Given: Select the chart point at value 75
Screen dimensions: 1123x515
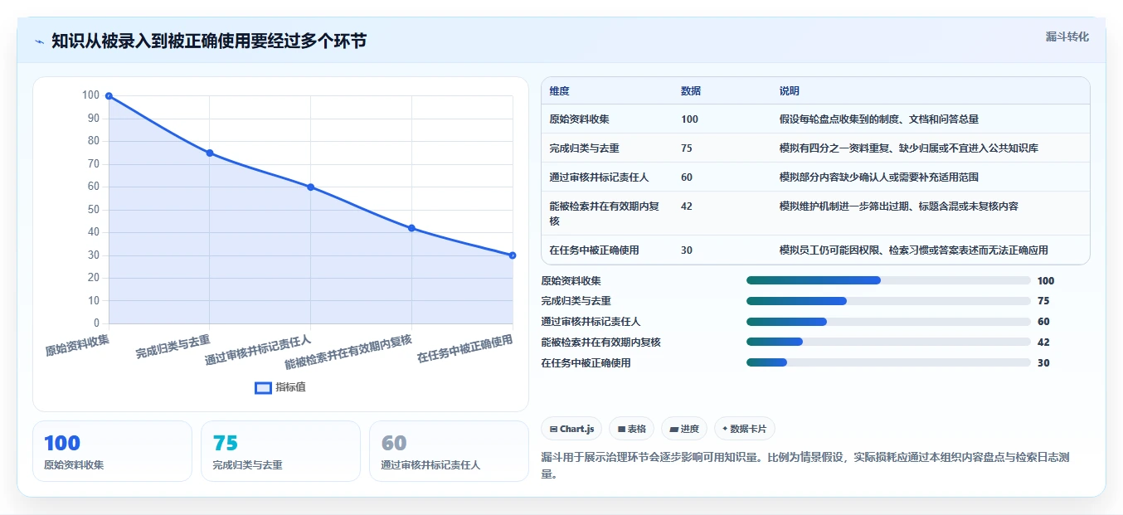Looking at the screenshot, I should coord(210,153).
